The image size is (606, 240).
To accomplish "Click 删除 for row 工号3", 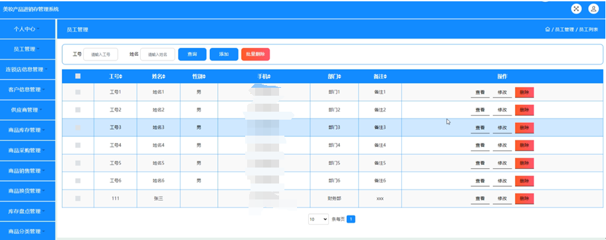I will tap(524, 128).
